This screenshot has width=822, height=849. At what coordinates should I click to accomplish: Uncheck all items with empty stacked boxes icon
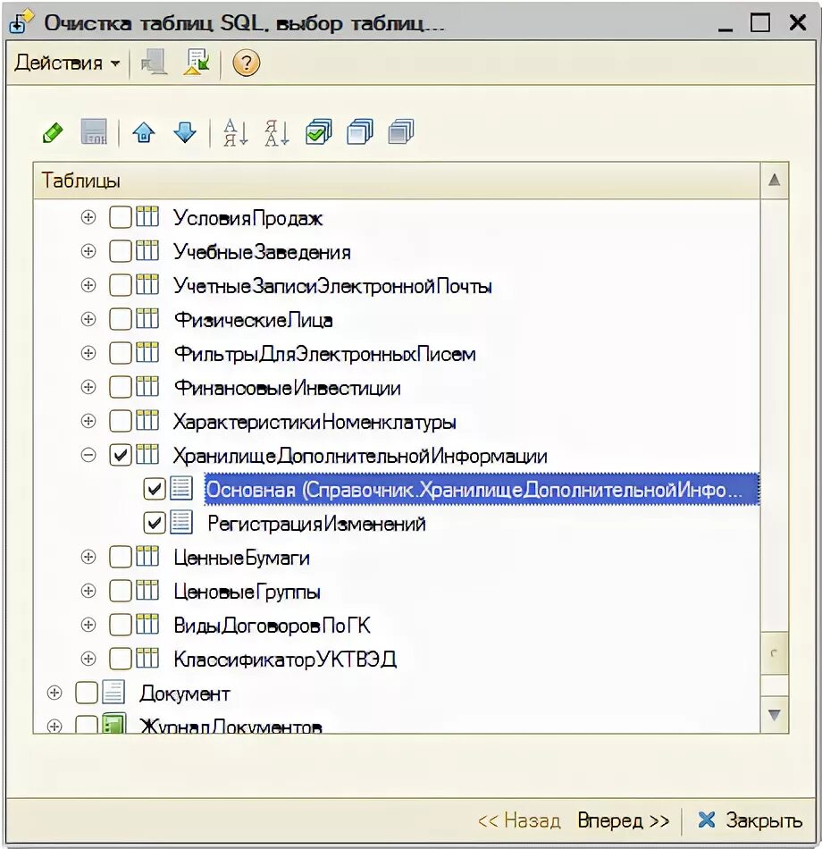click(x=360, y=132)
